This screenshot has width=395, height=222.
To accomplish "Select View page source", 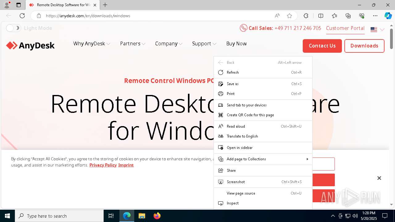I will [263, 193].
